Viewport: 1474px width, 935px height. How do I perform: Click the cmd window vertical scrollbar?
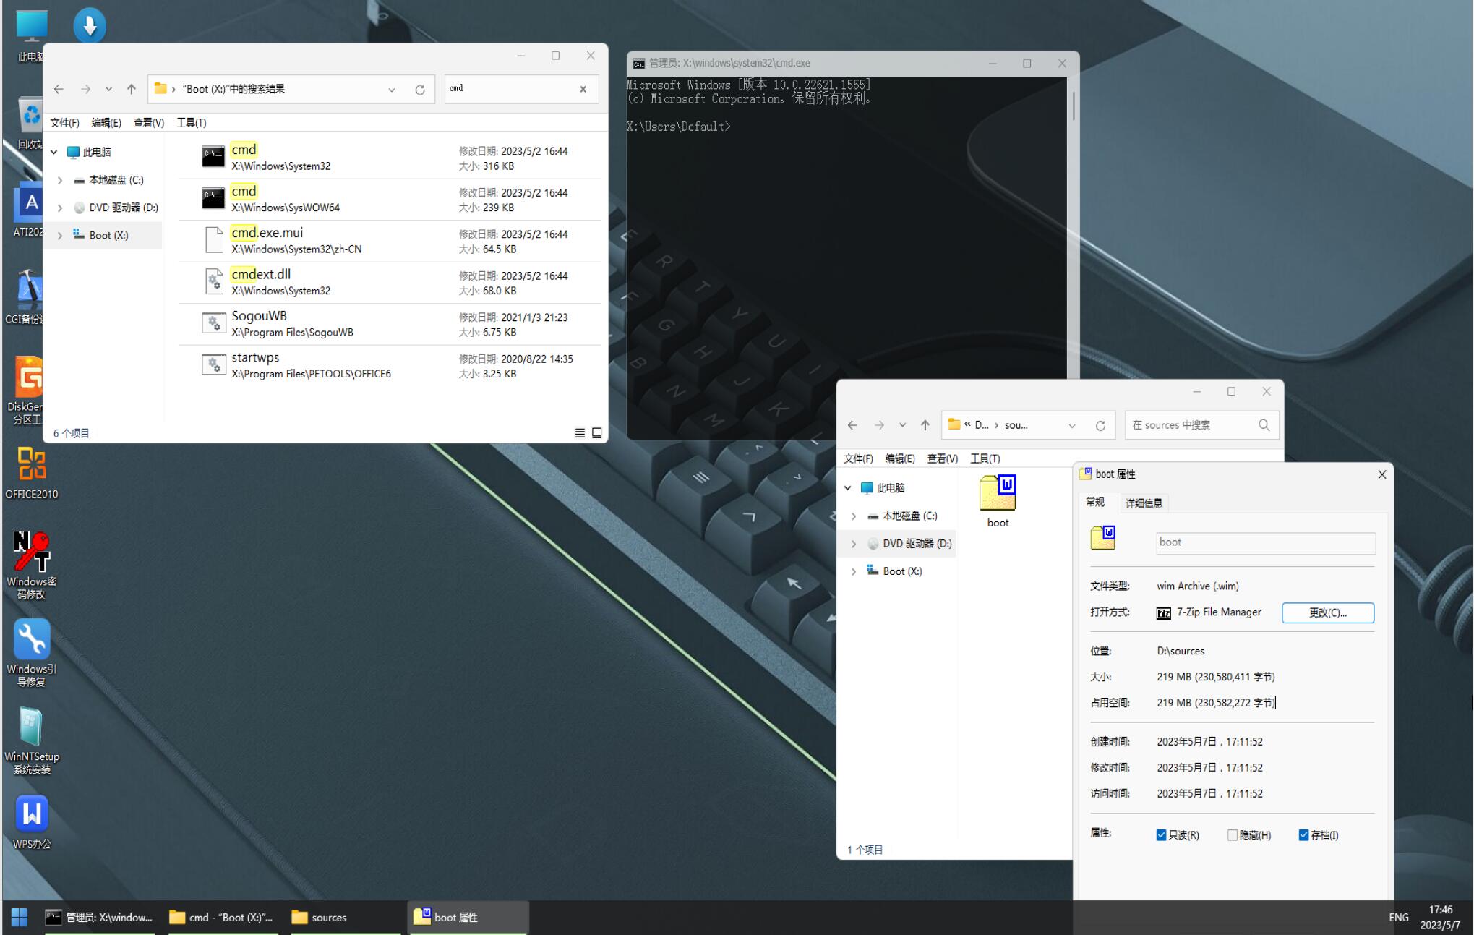click(x=1074, y=106)
